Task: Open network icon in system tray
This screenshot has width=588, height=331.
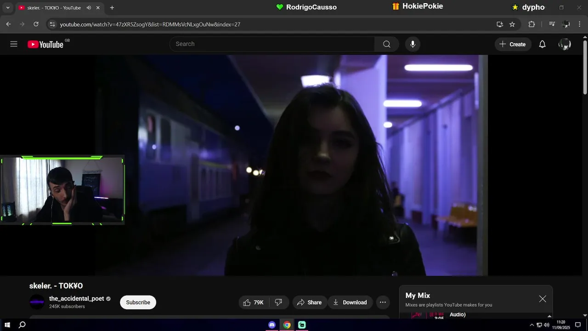Action: [x=539, y=325]
